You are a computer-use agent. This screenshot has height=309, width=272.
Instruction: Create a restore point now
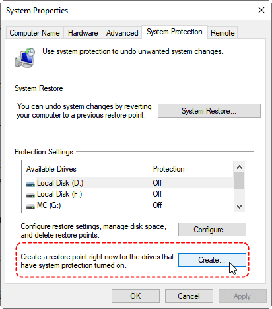coord(212,260)
